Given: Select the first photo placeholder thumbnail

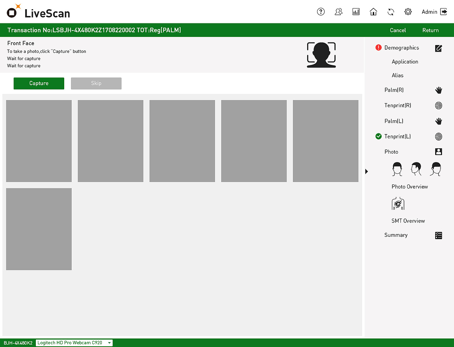Looking at the screenshot, I should click(x=39, y=141).
